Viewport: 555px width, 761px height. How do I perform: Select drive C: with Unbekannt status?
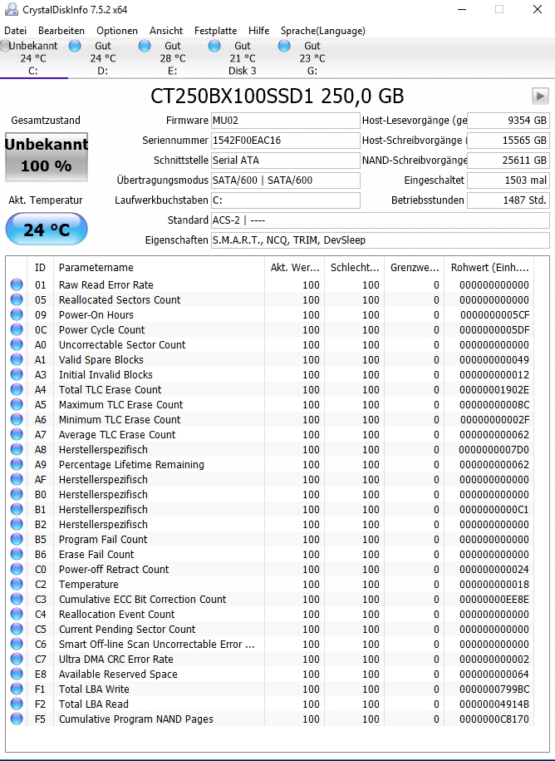click(33, 58)
